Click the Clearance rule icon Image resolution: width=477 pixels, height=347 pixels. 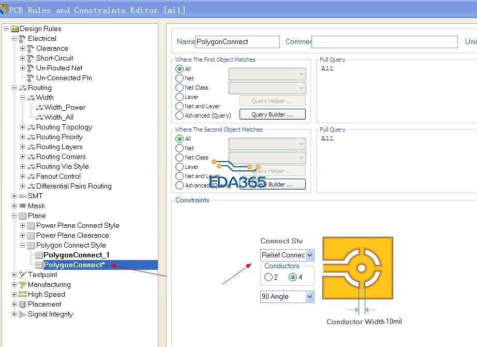pos(31,49)
